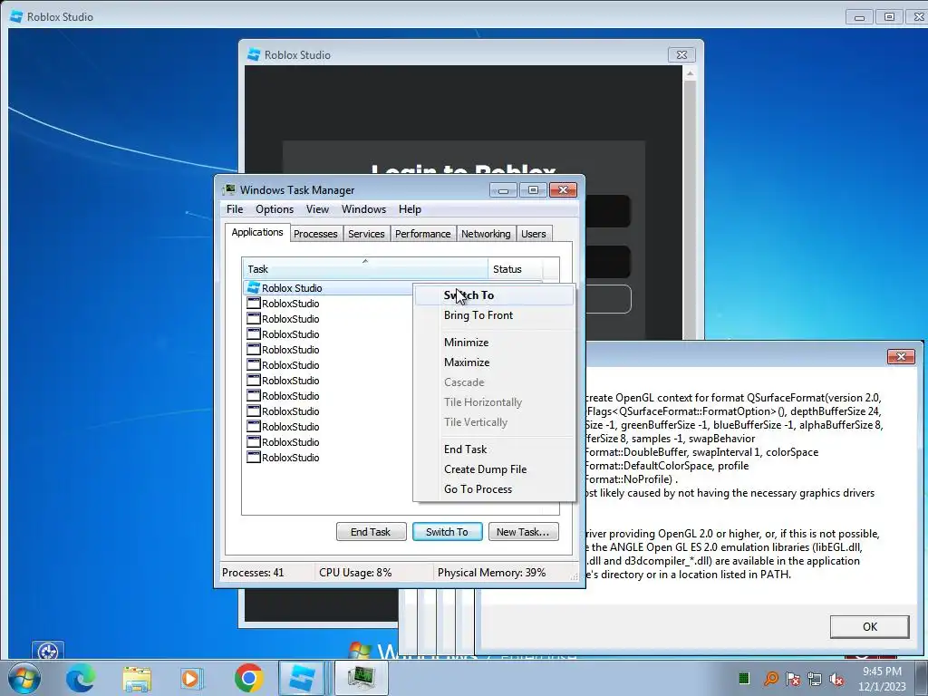Click the greyed Tile Horizontally entry
928x696 pixels.
pos(494,402)
